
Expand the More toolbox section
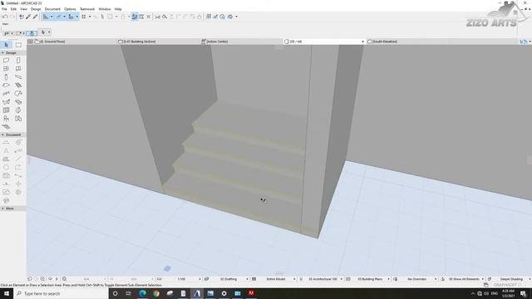[2, 208]
